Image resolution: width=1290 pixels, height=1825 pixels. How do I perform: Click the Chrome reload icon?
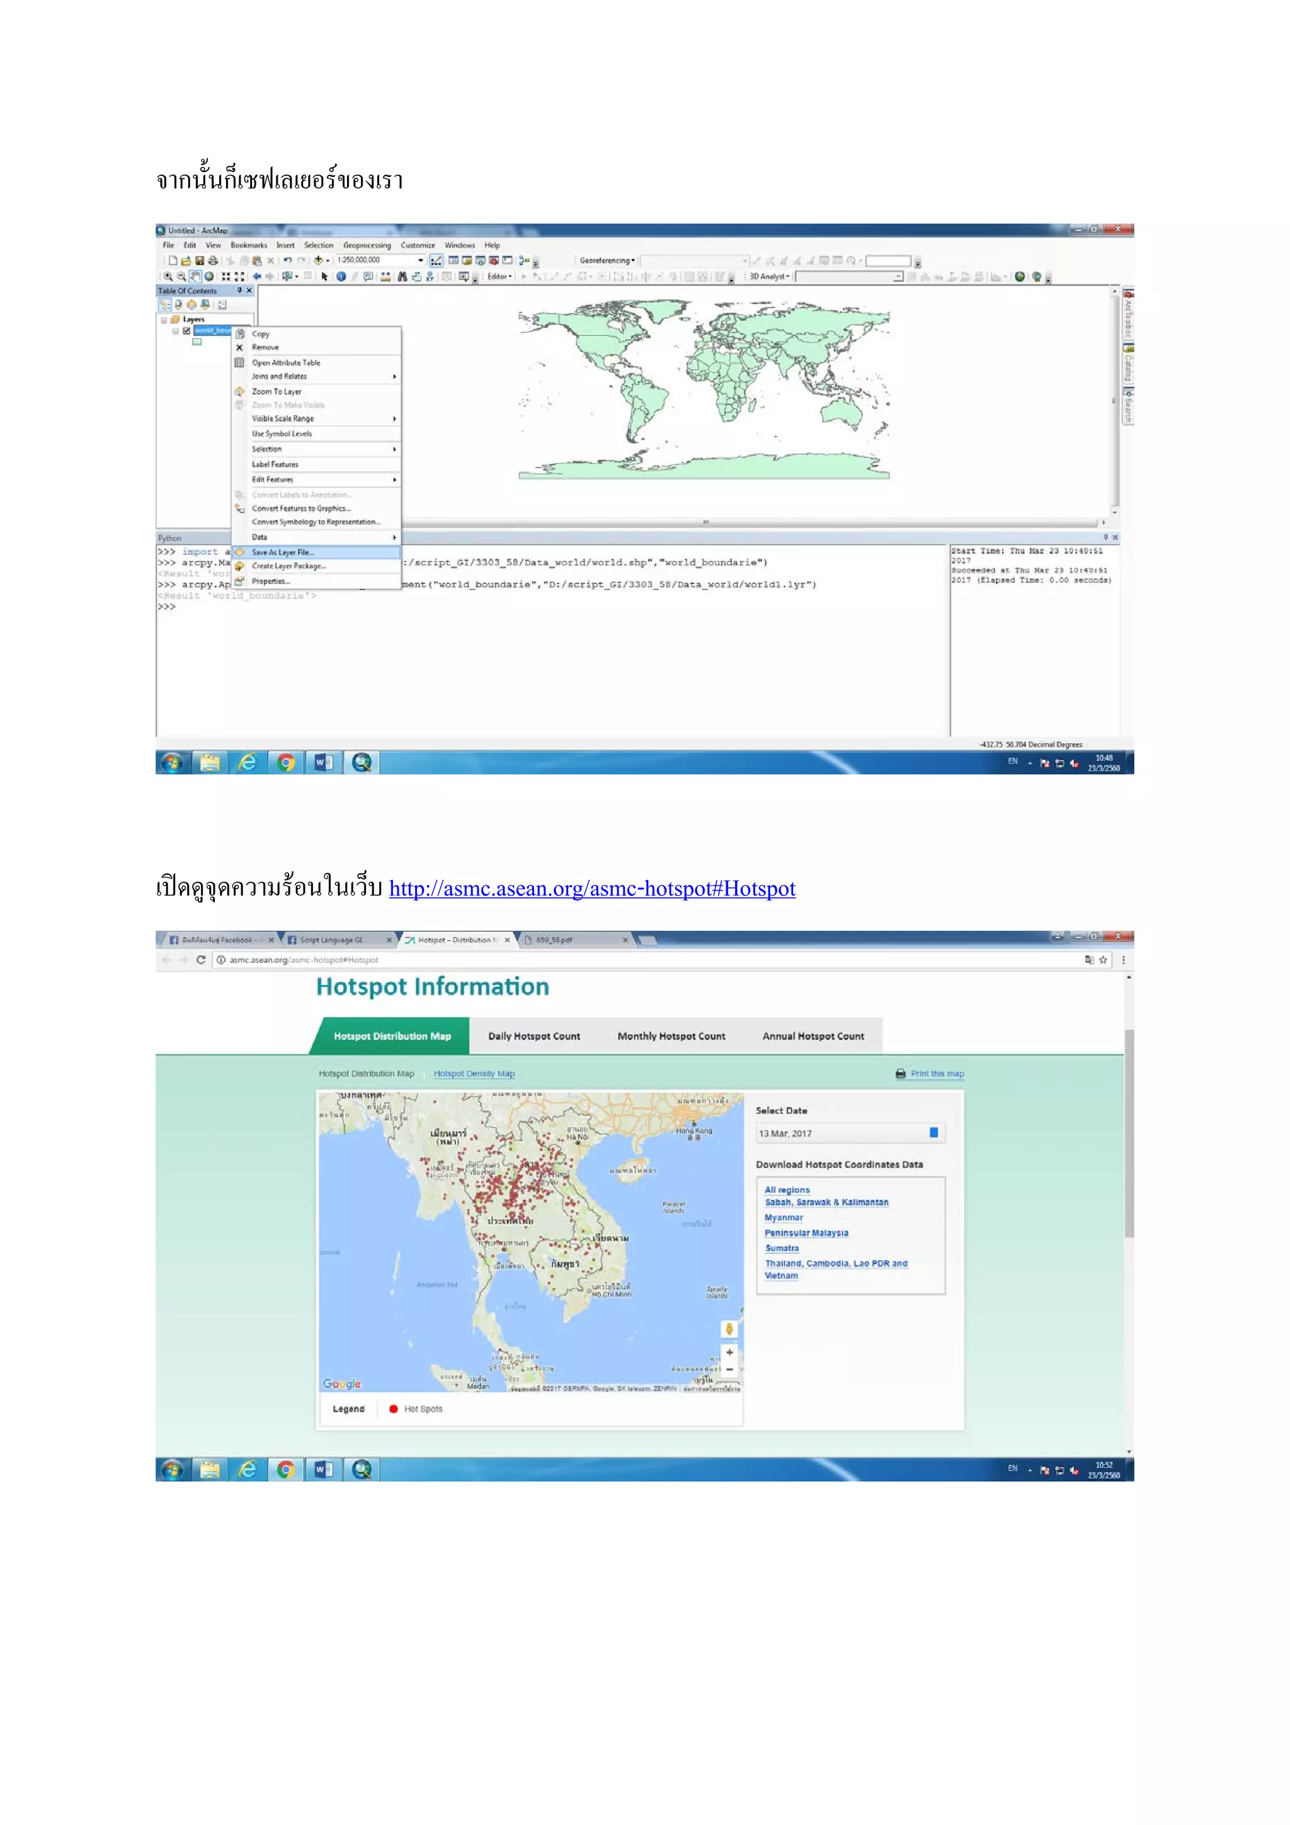(x=201, y=959)
